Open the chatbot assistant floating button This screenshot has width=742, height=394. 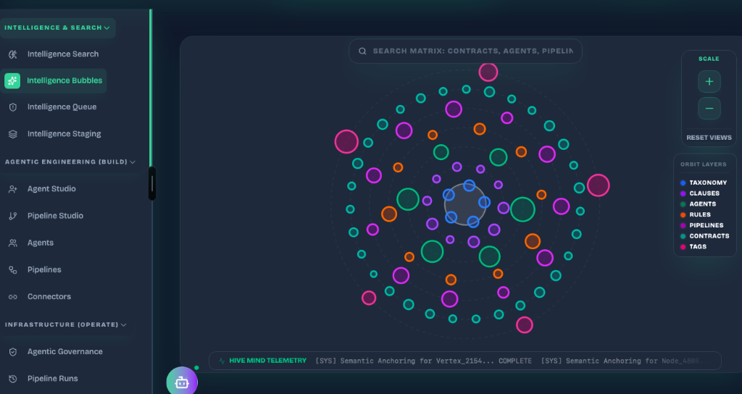(x=182, y=382)
